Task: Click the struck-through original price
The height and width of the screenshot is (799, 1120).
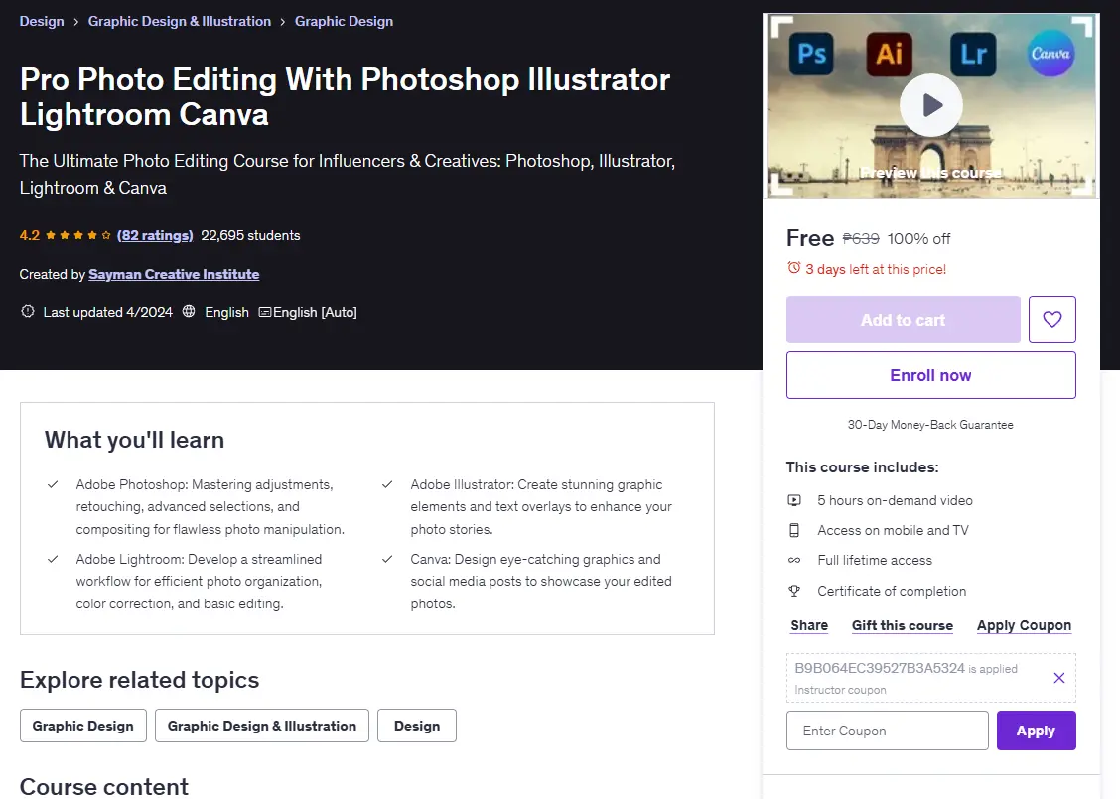Action: click(x=861, y=238)
